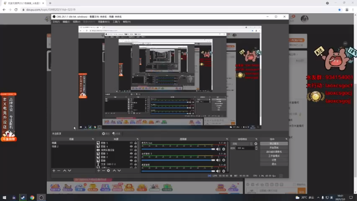357x201 pixels.
Task: Select 场景 2 in the Scenes list
Action: coord(73,146)
